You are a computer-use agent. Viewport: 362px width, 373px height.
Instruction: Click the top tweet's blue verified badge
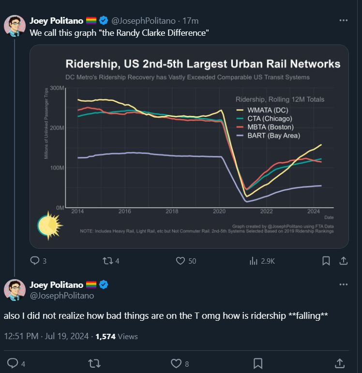click(104, 20)
